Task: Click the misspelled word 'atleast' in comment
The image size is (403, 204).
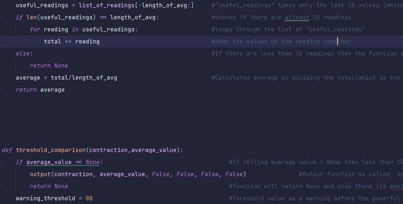Action: coord(297,17)
